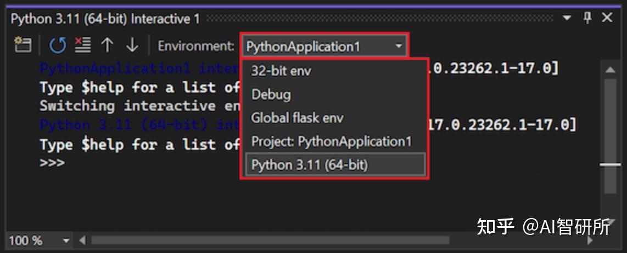Pin the Interactive window with auto-hide pin
The image size is (627, 253).
tap(587, 18)
